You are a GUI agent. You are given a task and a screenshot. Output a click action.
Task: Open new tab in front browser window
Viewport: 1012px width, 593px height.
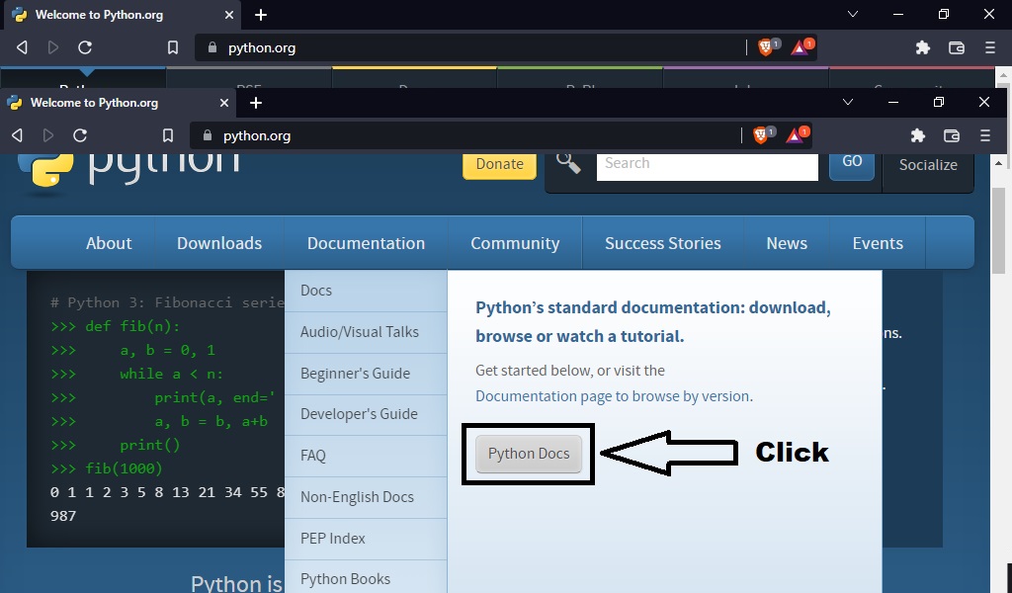click(256, 103)
